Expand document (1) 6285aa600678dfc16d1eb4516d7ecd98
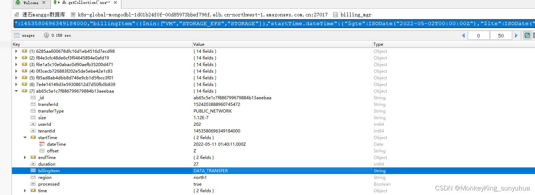 (16, 51)
